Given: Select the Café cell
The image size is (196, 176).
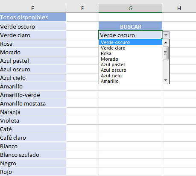Looking at the screenshot, I should point(33,129).
